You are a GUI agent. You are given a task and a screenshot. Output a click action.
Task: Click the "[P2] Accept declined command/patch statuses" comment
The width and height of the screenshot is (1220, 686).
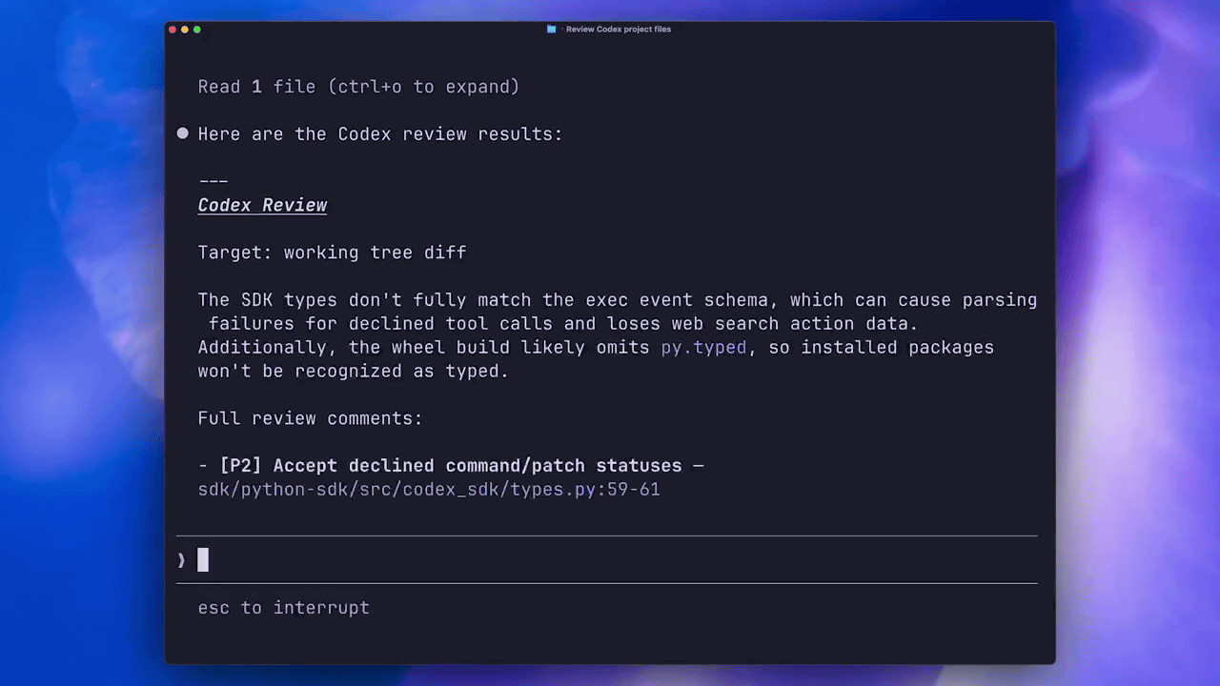pos(450,466)
